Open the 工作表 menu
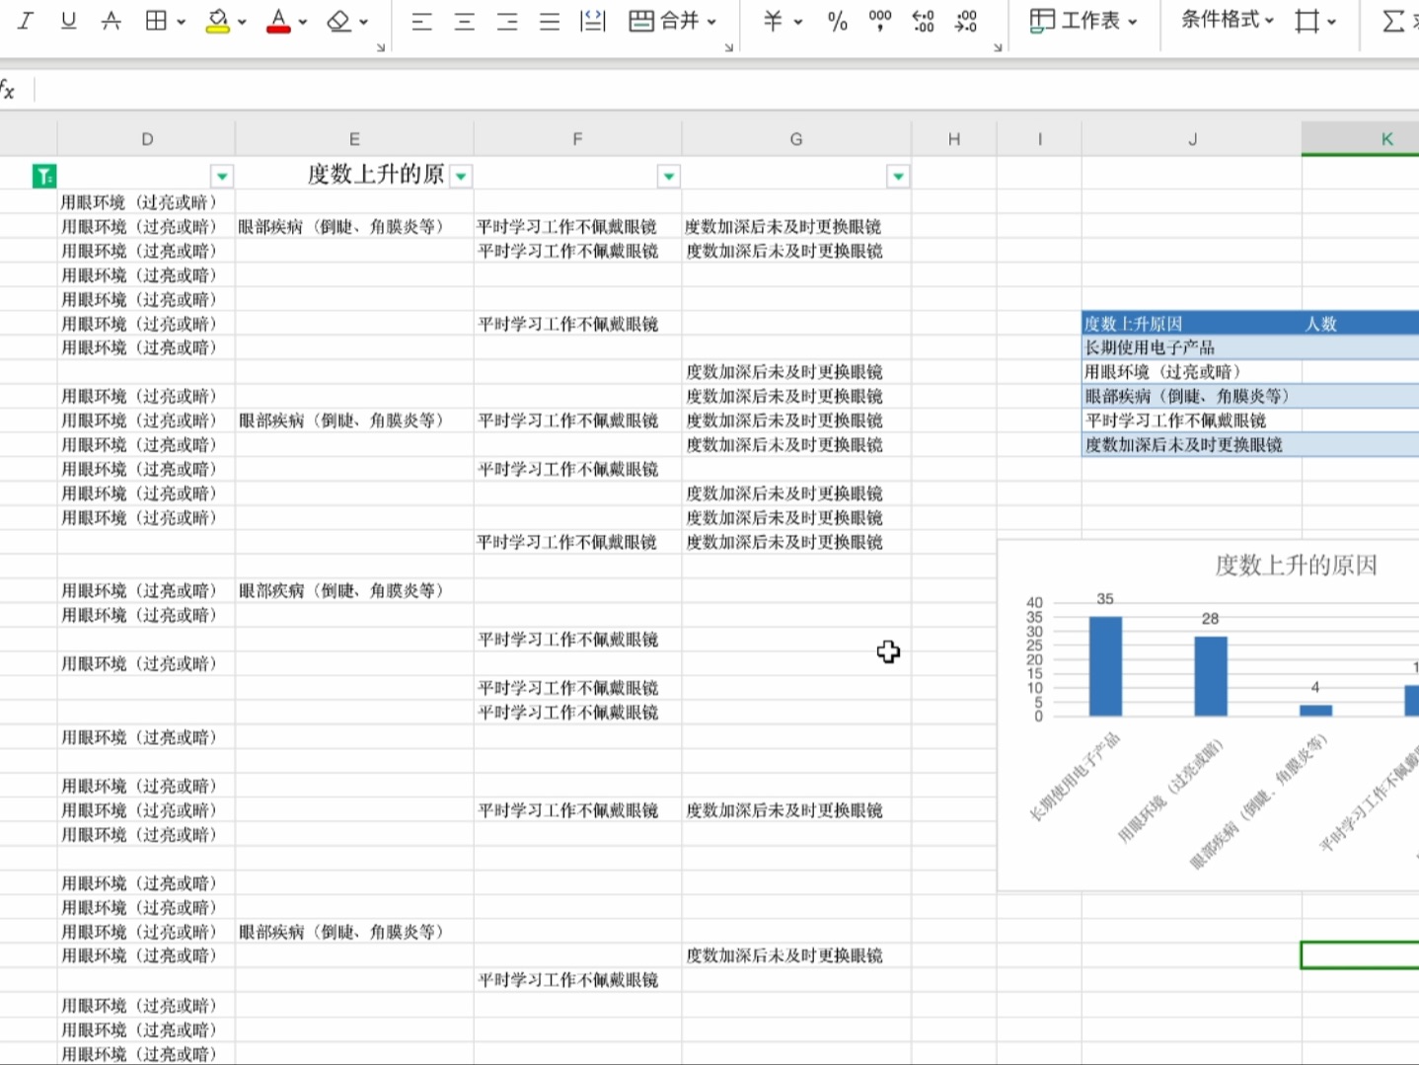 point(1083,20)
